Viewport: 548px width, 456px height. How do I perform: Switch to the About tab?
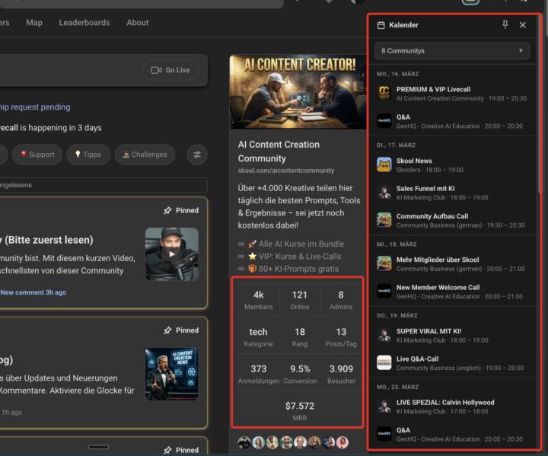click(137, 23)
